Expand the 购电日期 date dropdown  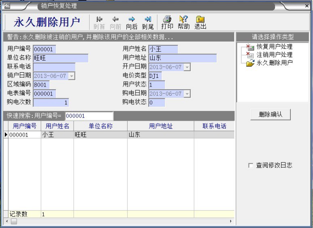pos(187,94)
